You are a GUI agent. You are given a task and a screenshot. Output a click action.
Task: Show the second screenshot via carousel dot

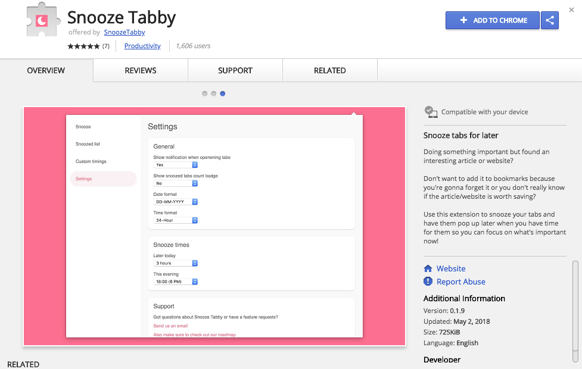click(213, 93)
